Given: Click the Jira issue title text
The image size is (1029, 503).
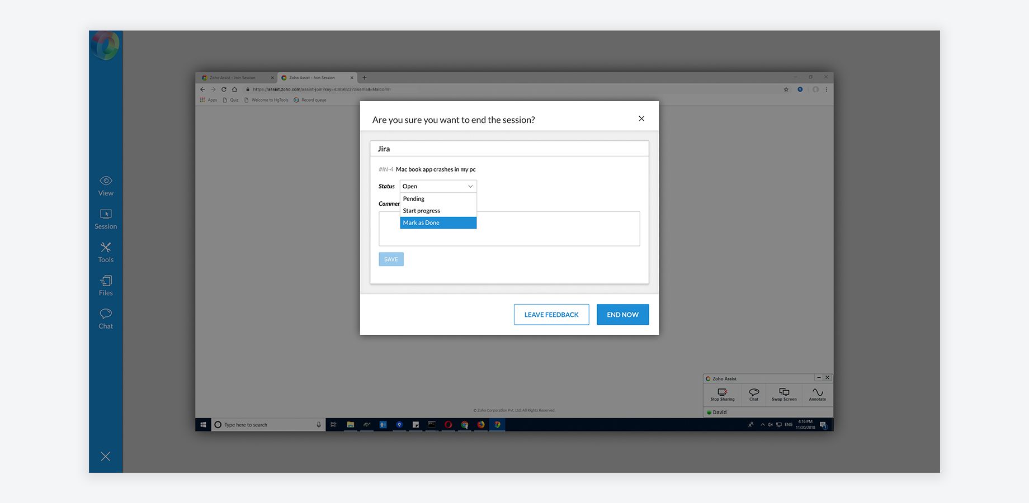Looking at the screenshot, I should pyautogui.click(x=436, y=169).
